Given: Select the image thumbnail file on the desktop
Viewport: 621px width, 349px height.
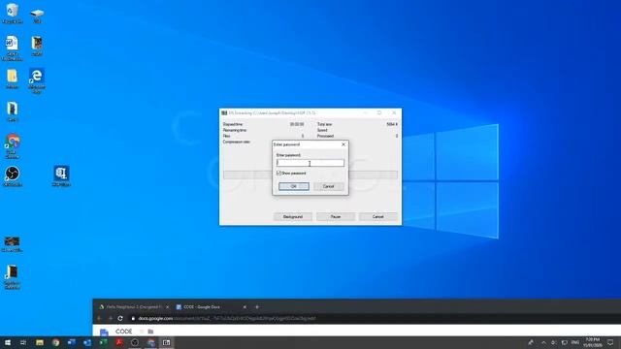Looking at the screenshot, I should tap(12, 243).
